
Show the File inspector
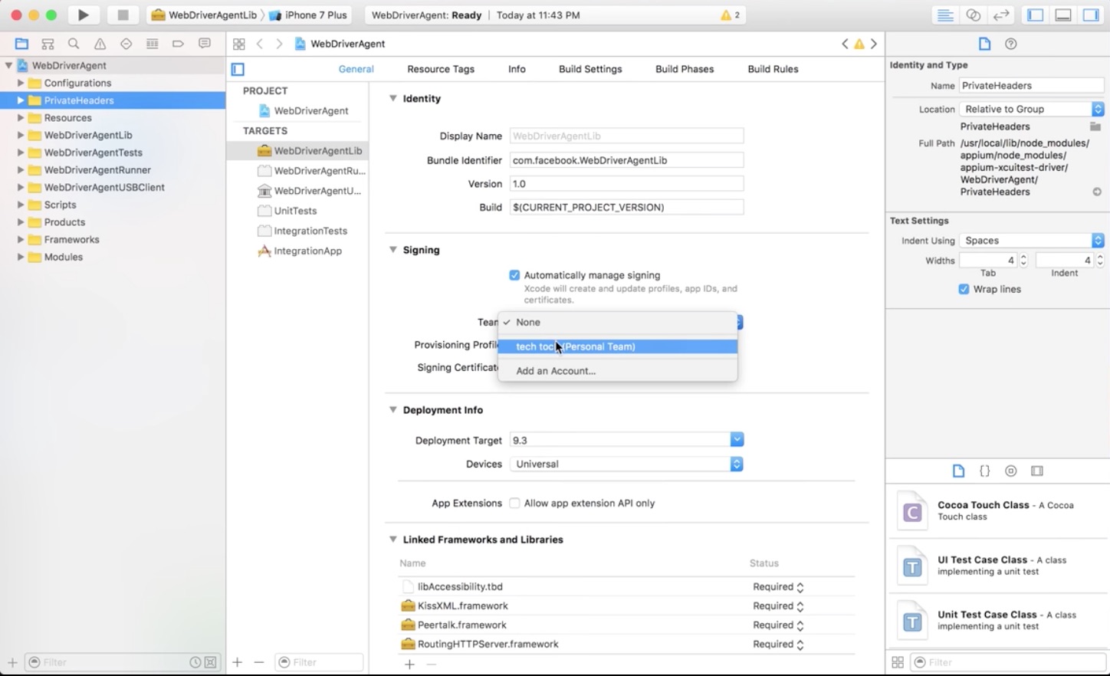pyautogui.click(x=984, y=44)
